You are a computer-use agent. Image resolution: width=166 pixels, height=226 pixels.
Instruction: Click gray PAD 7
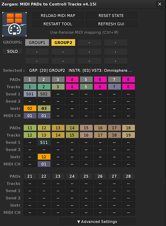(x=114, y=80)
